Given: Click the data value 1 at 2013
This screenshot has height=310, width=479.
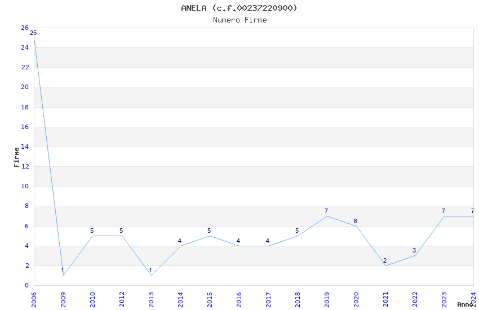Looking at the screenshot, I should (150, 271).
